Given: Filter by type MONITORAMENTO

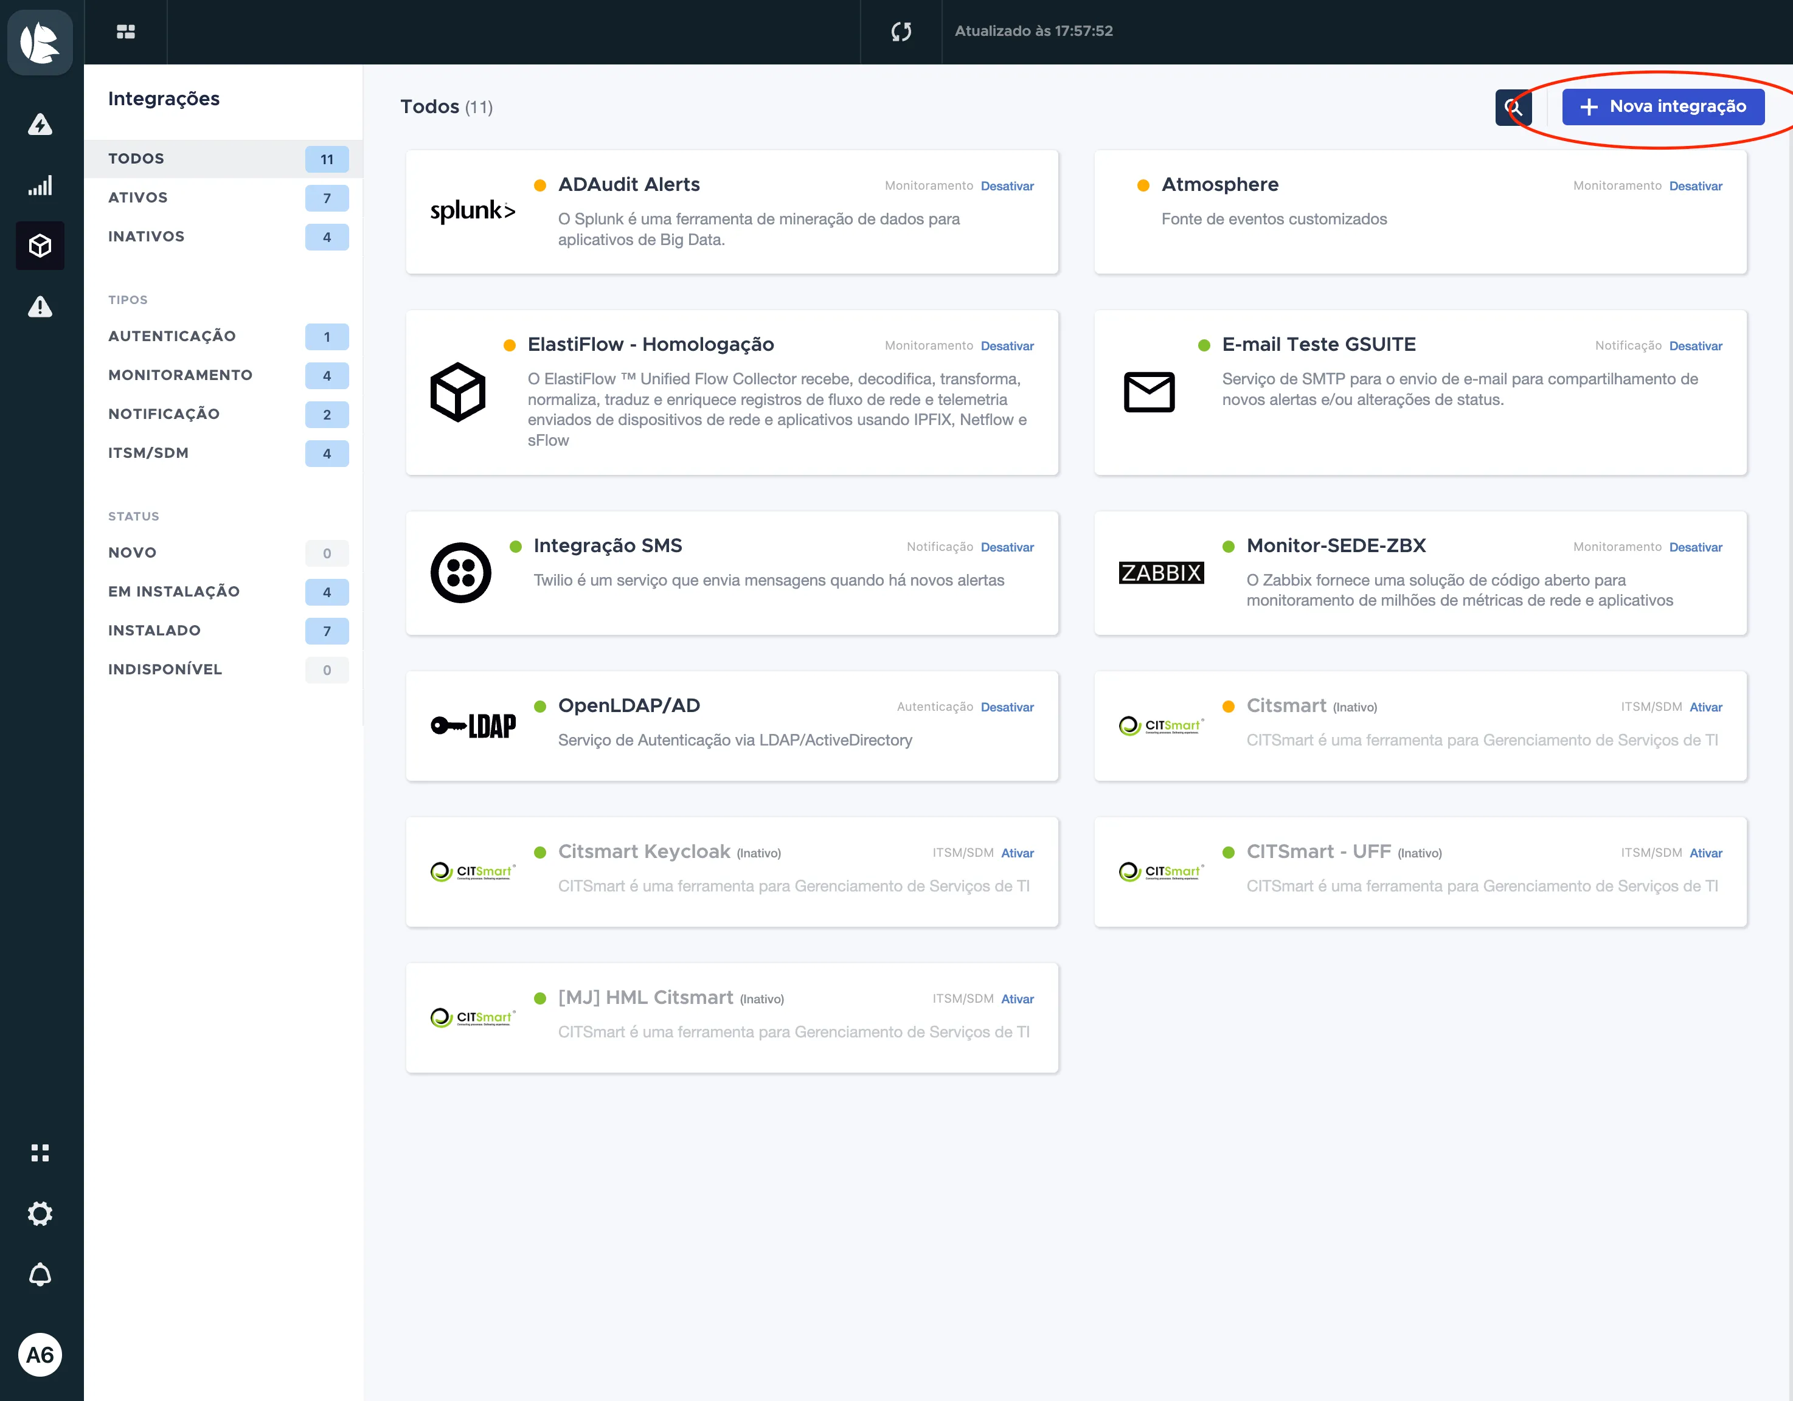Looking at the screenshot, I should click(x=223, y=375).
